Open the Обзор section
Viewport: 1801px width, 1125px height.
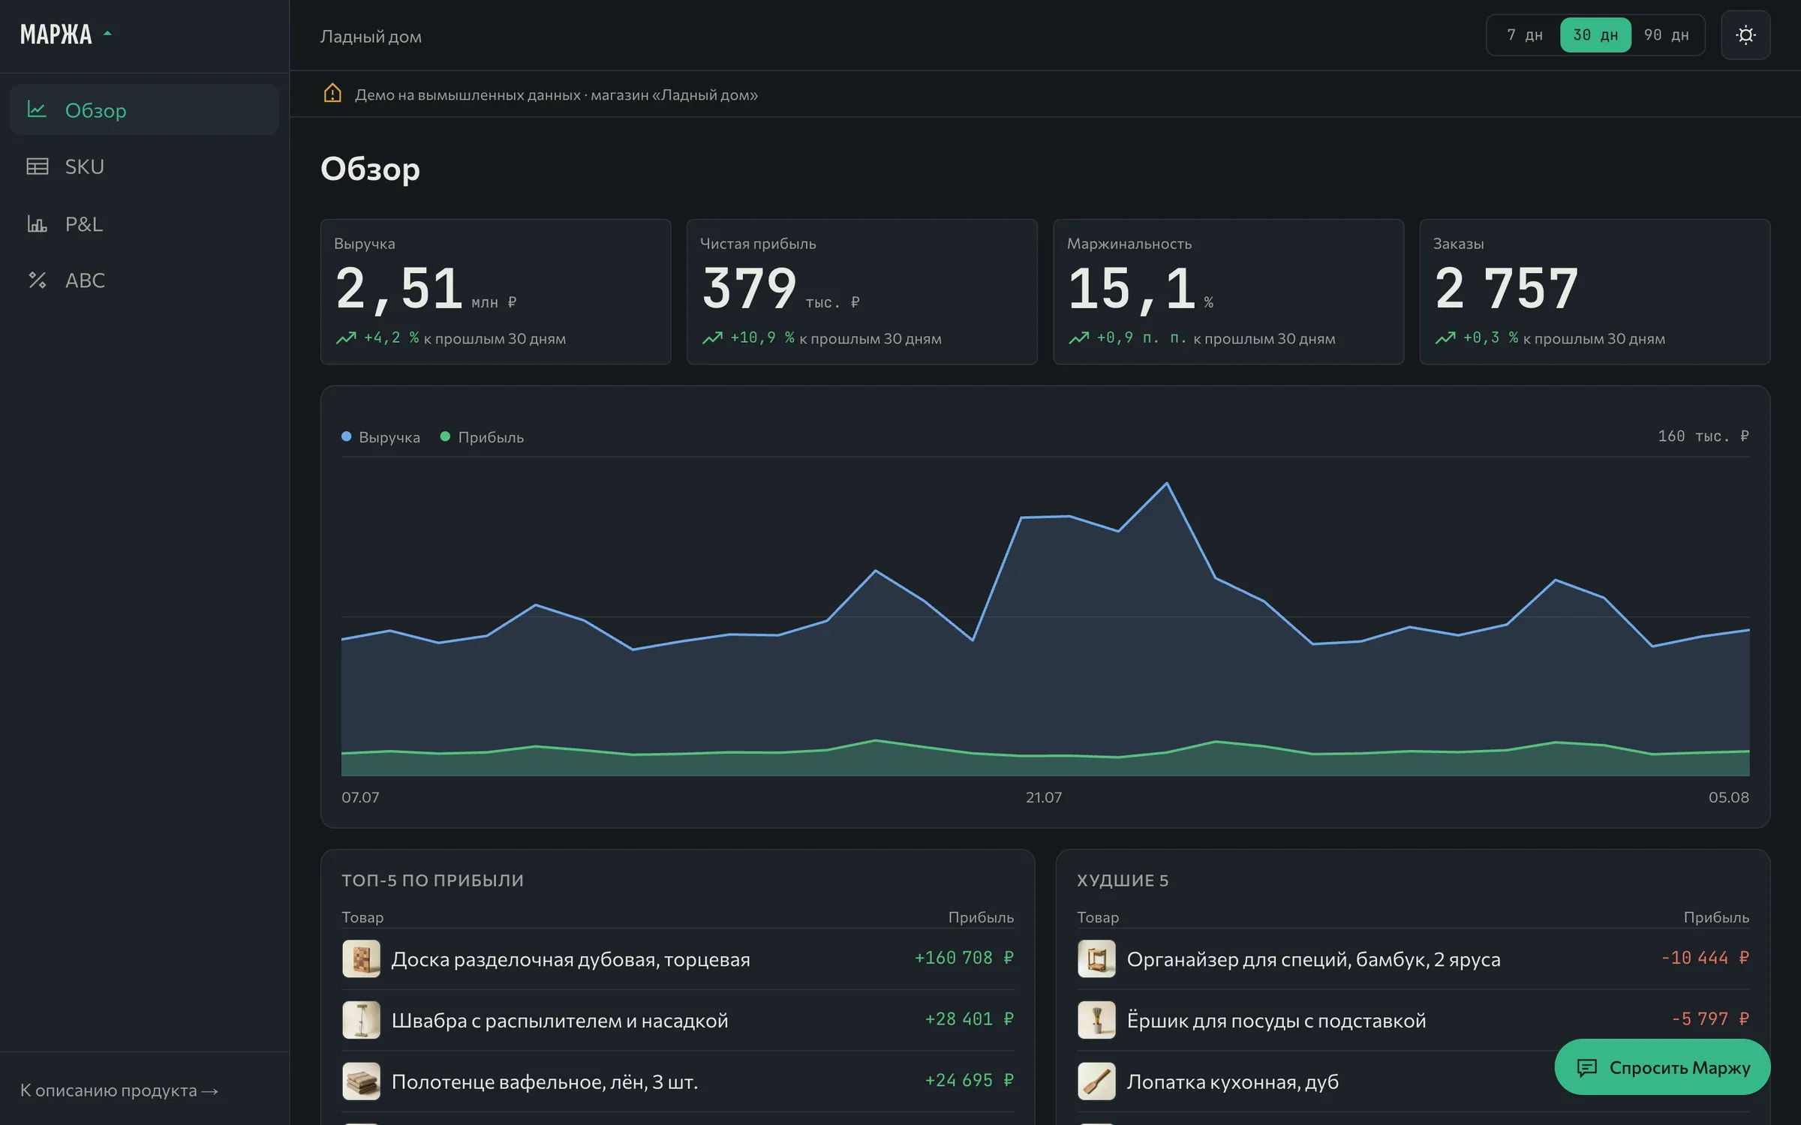(x=145, y=109)
